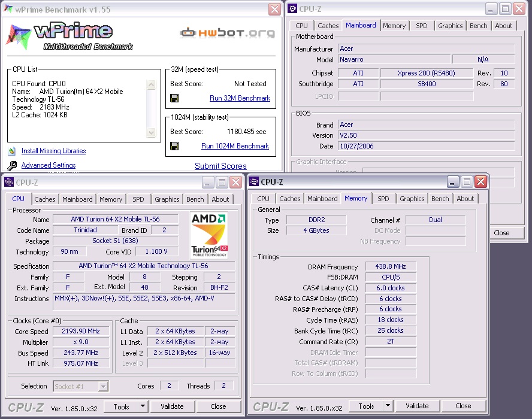The height and width of the screenshot is (419, 532).
Task: Click the Chipset Xpress 200 (RS480) field
Action: 427,73
